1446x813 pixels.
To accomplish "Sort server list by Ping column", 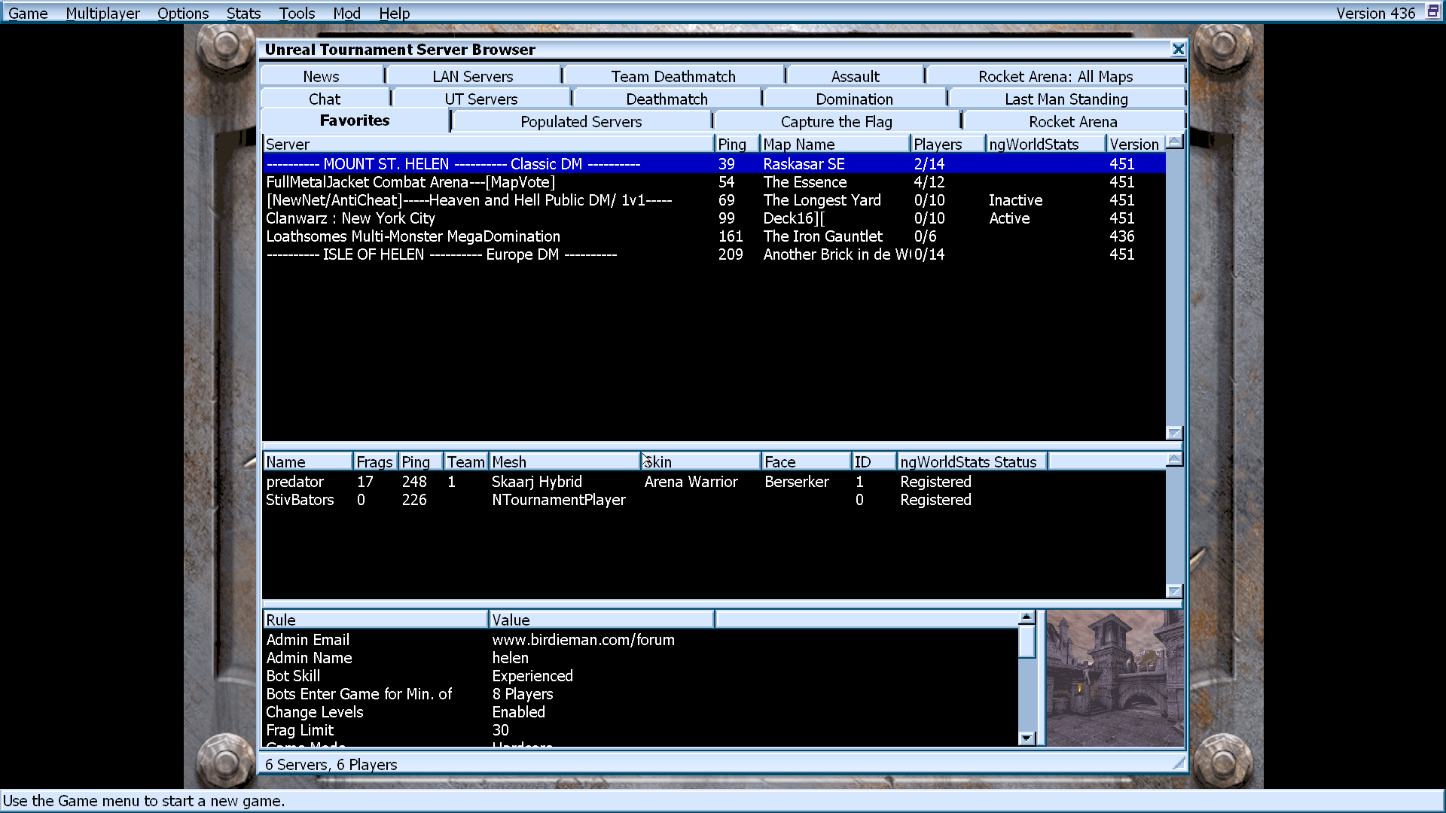I will click(737, 144).
